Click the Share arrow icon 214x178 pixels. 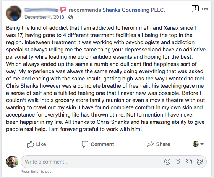tap(151, 144)
